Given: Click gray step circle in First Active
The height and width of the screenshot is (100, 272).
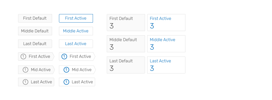Looking at the screenshot, I should (x=23, y=56).
